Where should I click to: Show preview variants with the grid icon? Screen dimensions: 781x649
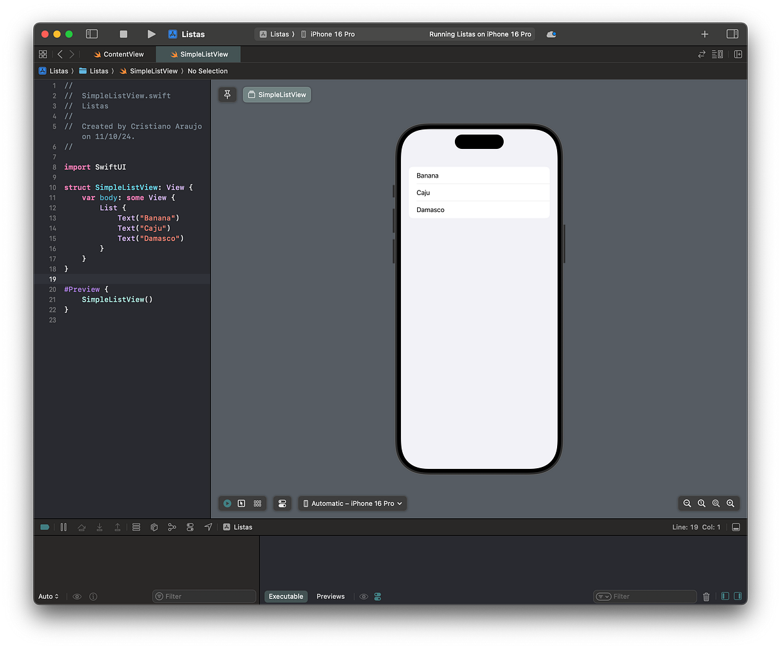point(257,503)
